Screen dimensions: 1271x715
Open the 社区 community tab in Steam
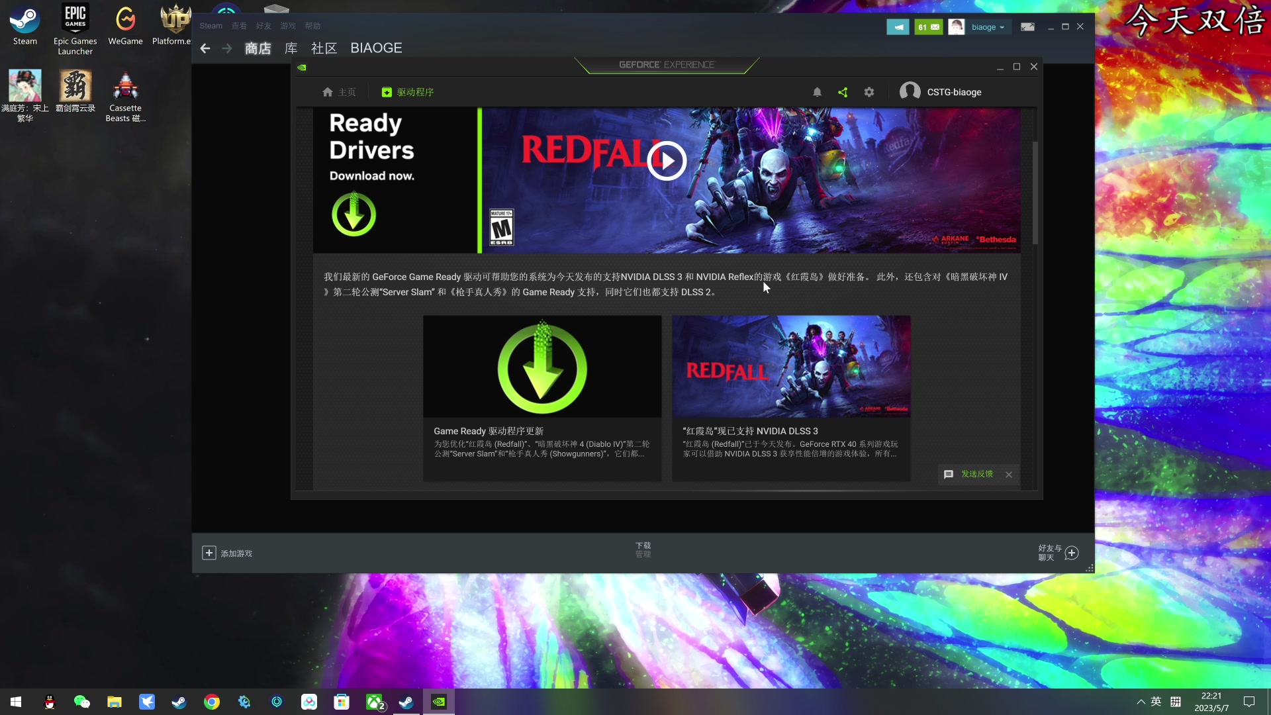coord(324,48)
